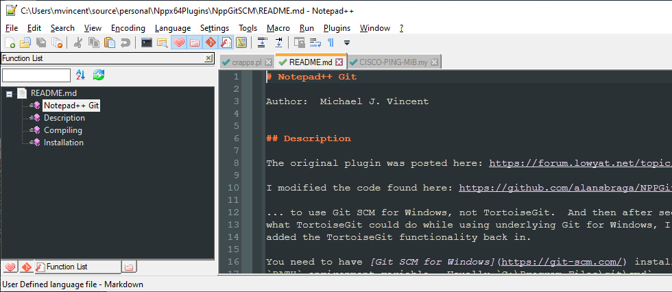The width and height of the screenshot is (672, 292).
Task: Click the Undo arrow toolbar icon
Action: (125, 42)
